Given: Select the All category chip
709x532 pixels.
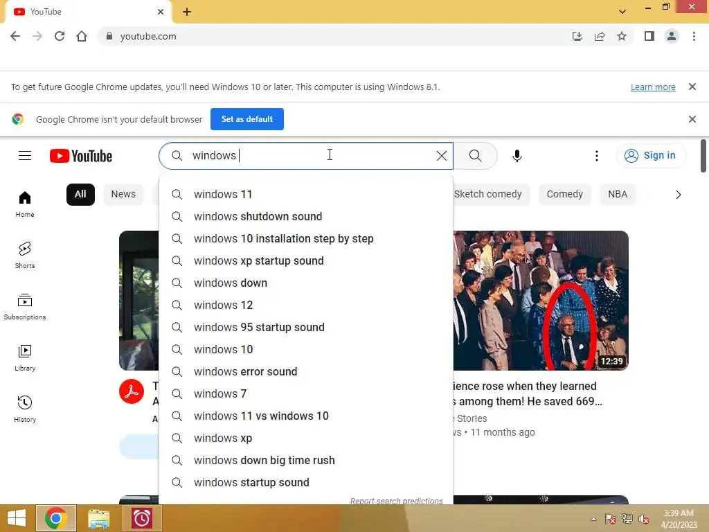Looking at the screenshot, I should point(80,195).
